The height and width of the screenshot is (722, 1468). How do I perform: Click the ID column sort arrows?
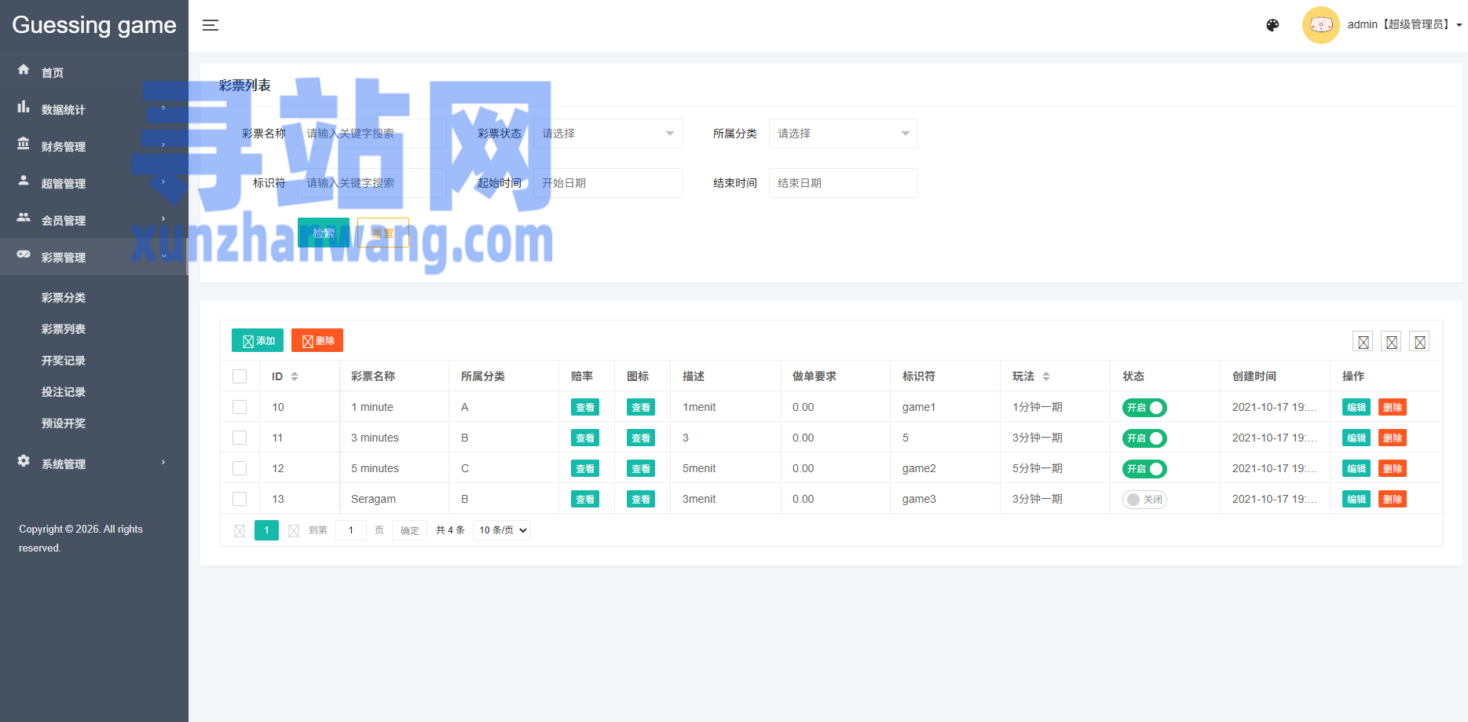(x=295, y=376)
